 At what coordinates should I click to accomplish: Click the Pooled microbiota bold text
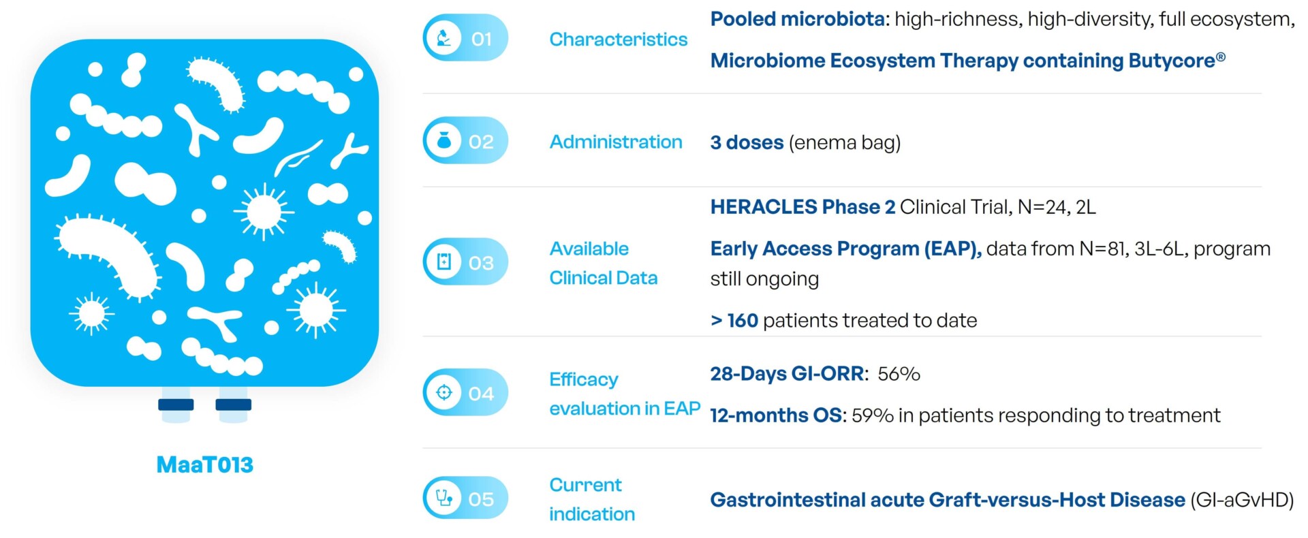798,19
